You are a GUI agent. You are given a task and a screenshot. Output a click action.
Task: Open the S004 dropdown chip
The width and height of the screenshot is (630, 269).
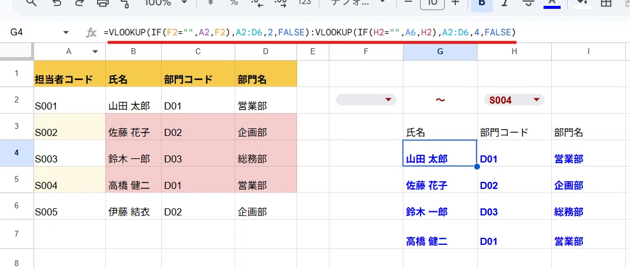(514, 99)
